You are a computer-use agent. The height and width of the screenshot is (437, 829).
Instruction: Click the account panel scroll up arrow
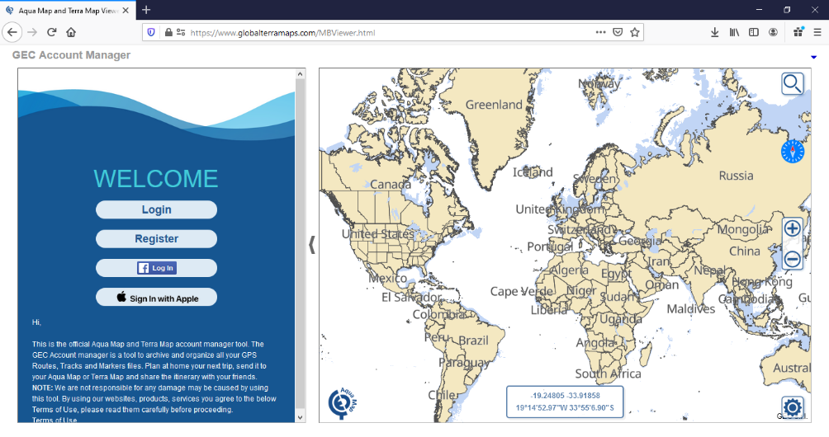[x=301, y=74]
